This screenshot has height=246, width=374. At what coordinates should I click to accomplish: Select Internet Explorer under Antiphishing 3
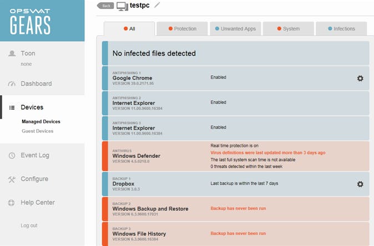pyautogui.click(x=134, y=128)
